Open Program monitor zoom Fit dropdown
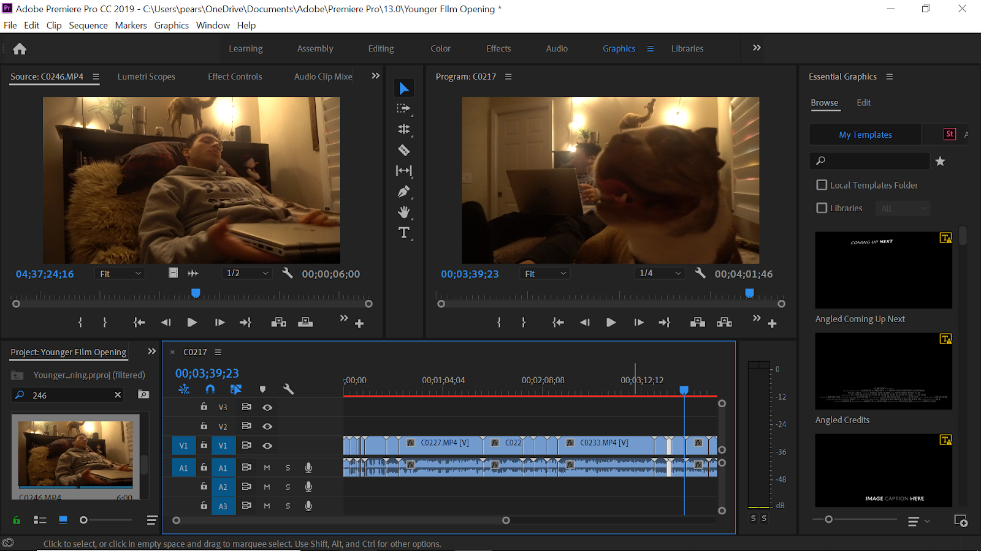Viewport: 981px width, 551px height. point(545,274)
